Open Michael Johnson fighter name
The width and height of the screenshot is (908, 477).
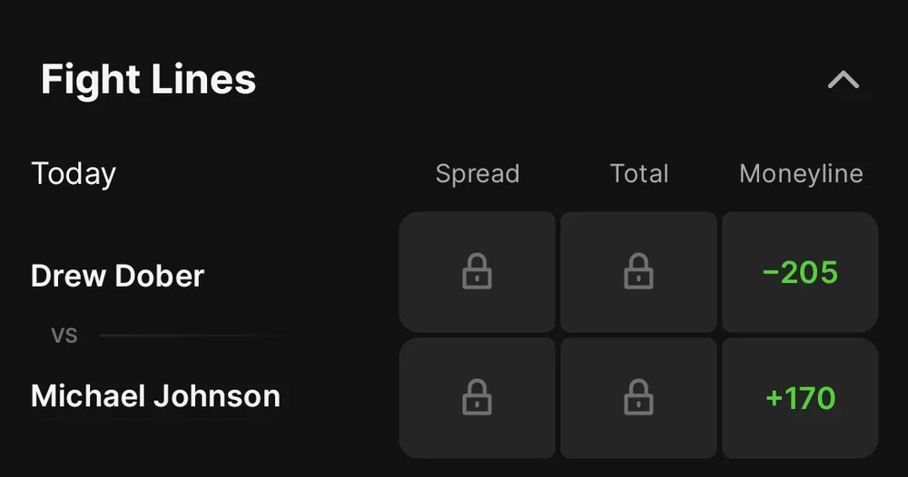[x=155, y=396]
